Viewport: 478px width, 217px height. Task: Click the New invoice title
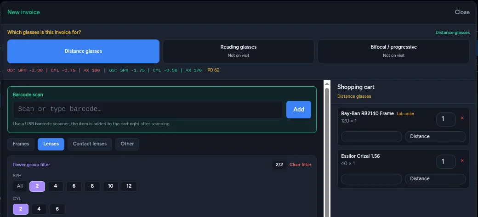point(23,12)
